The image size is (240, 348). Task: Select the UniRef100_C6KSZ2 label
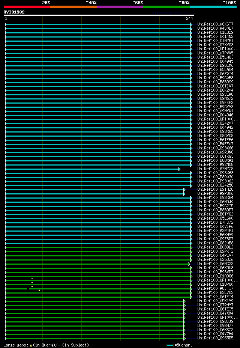215,330
